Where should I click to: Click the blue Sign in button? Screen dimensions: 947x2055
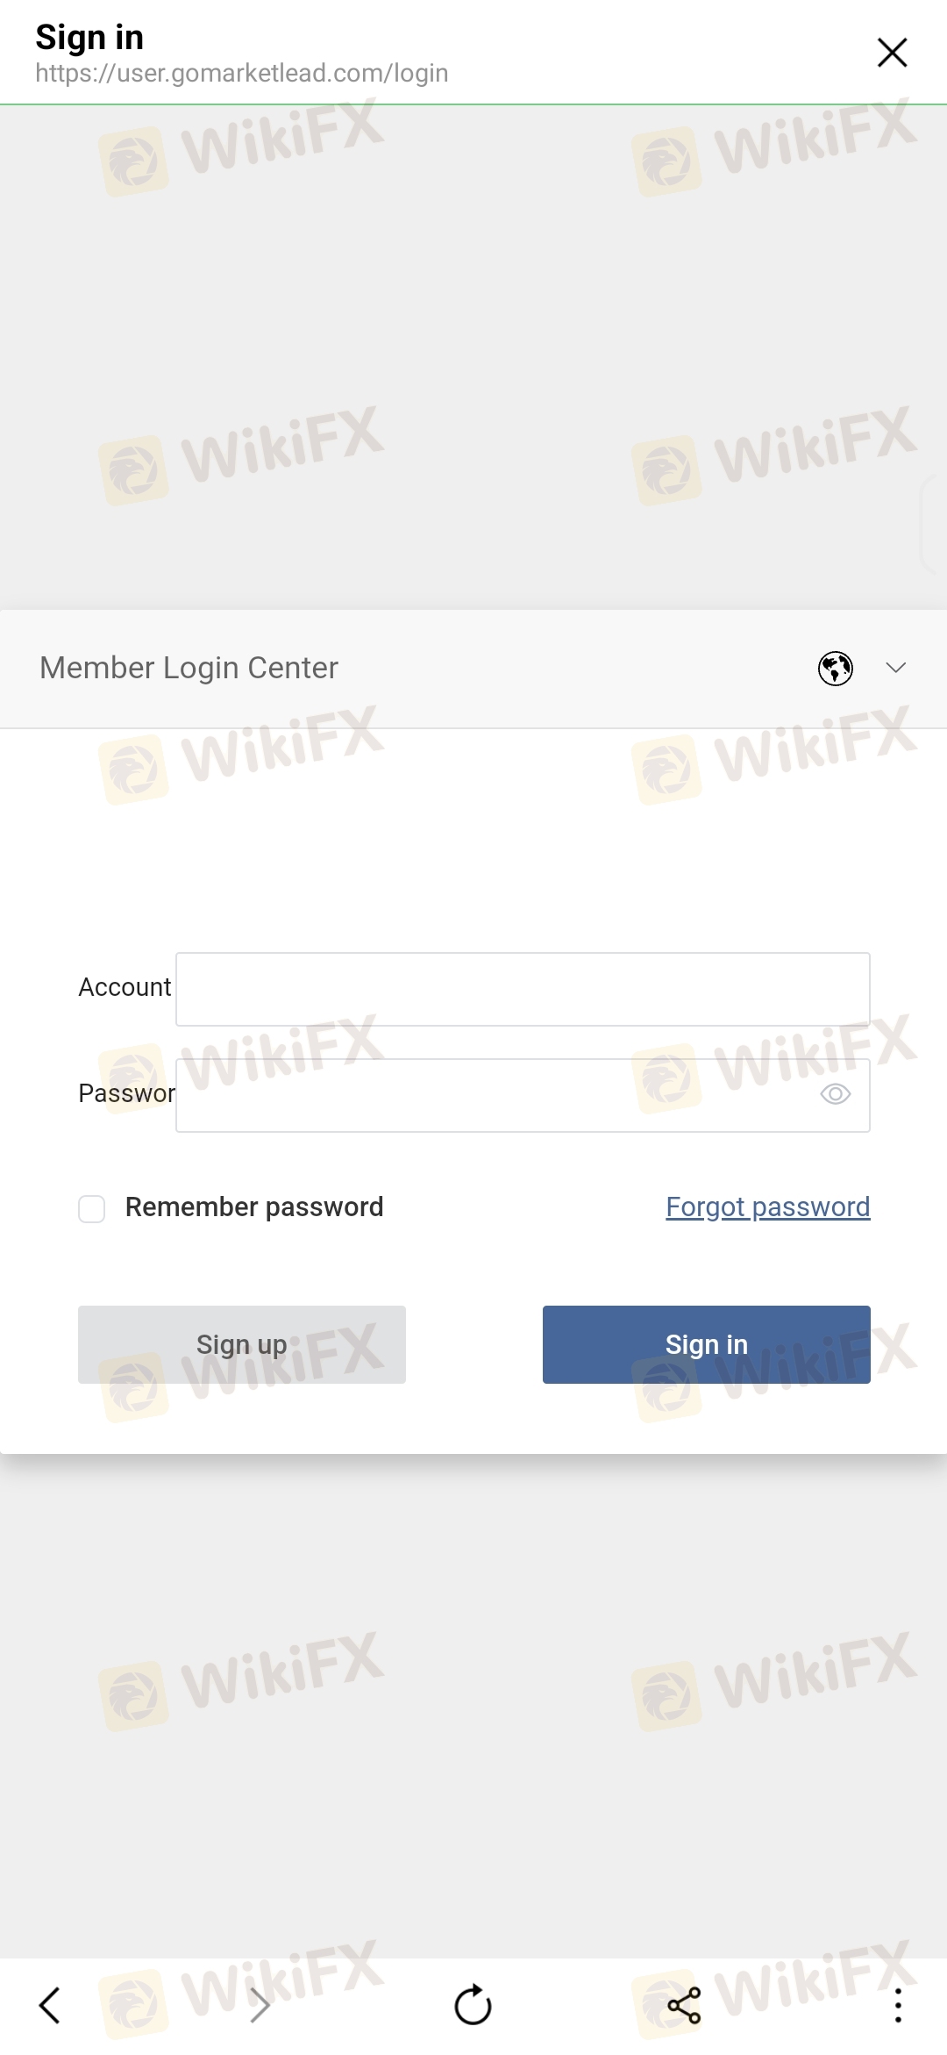707,1344
